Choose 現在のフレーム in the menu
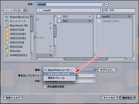 (x=59, y=78)
